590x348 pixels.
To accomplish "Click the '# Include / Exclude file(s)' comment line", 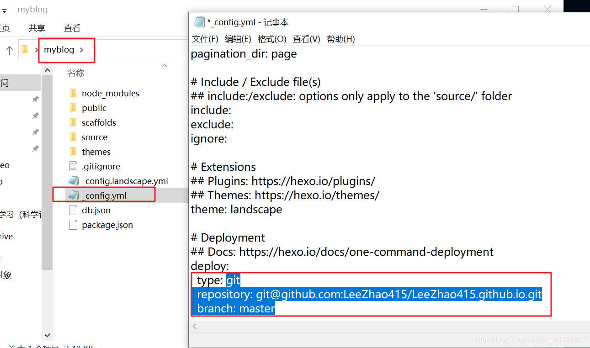I will (256, 82).
